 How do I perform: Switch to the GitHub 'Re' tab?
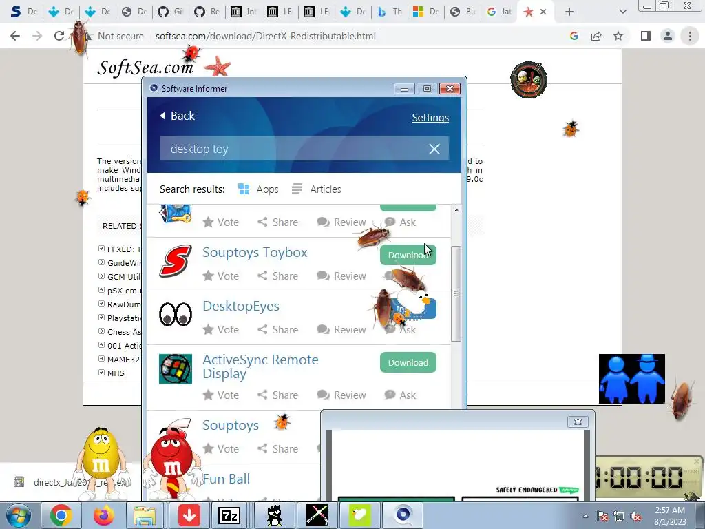pyautogui.click(x=207, y=12)
